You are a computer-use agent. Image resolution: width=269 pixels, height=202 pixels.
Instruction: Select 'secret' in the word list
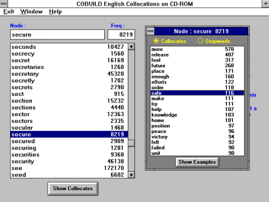click(69, 60)
